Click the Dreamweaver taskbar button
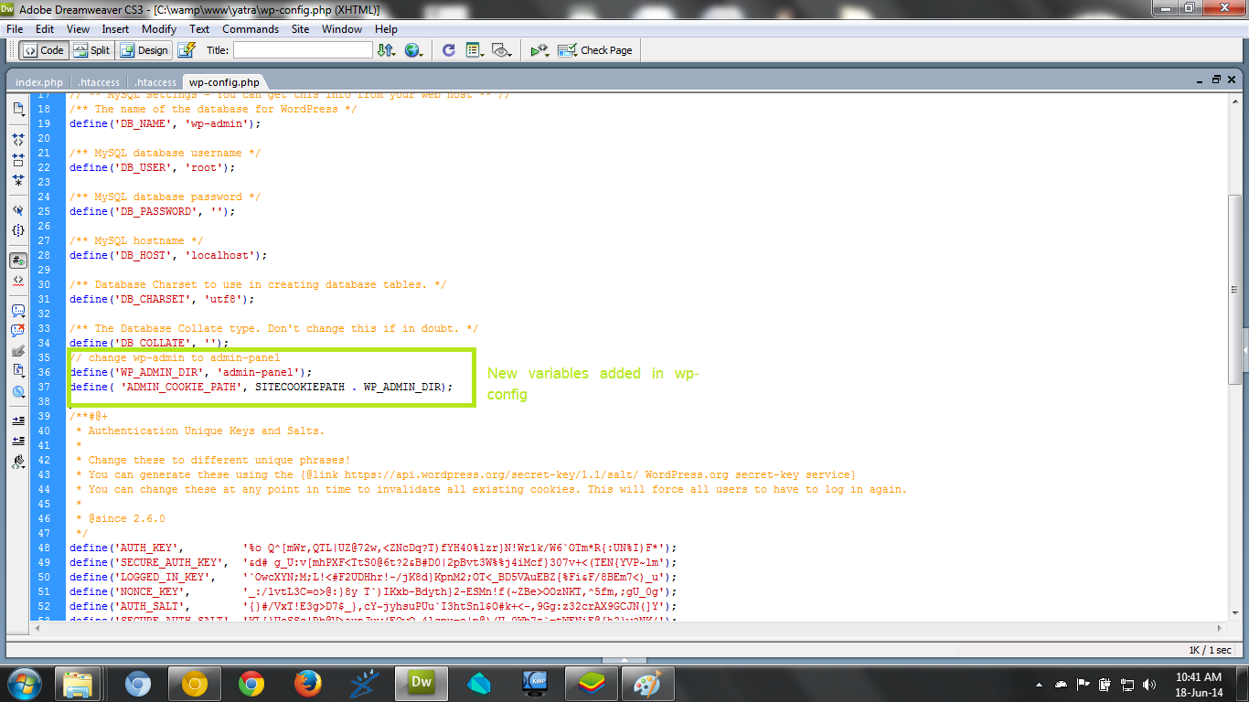 [422, 683]
